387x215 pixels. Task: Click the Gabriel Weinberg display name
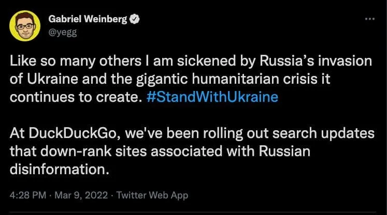[88, 19]
